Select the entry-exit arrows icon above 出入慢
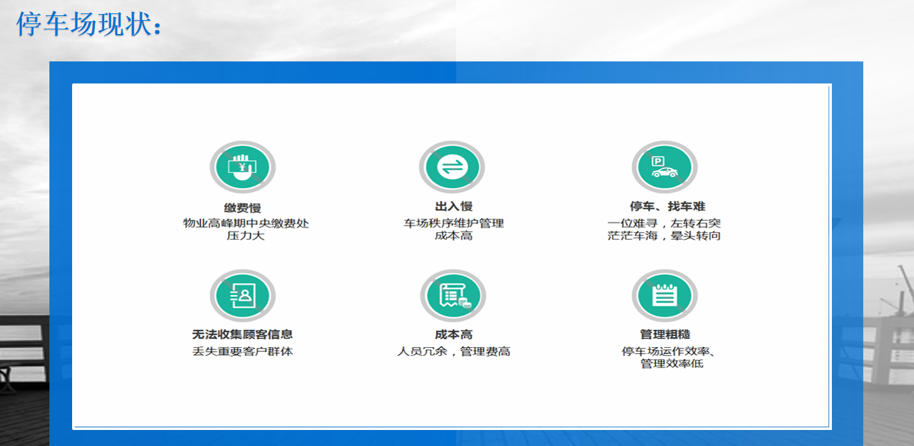Screen dimensions: 914x446 point(452,166)
